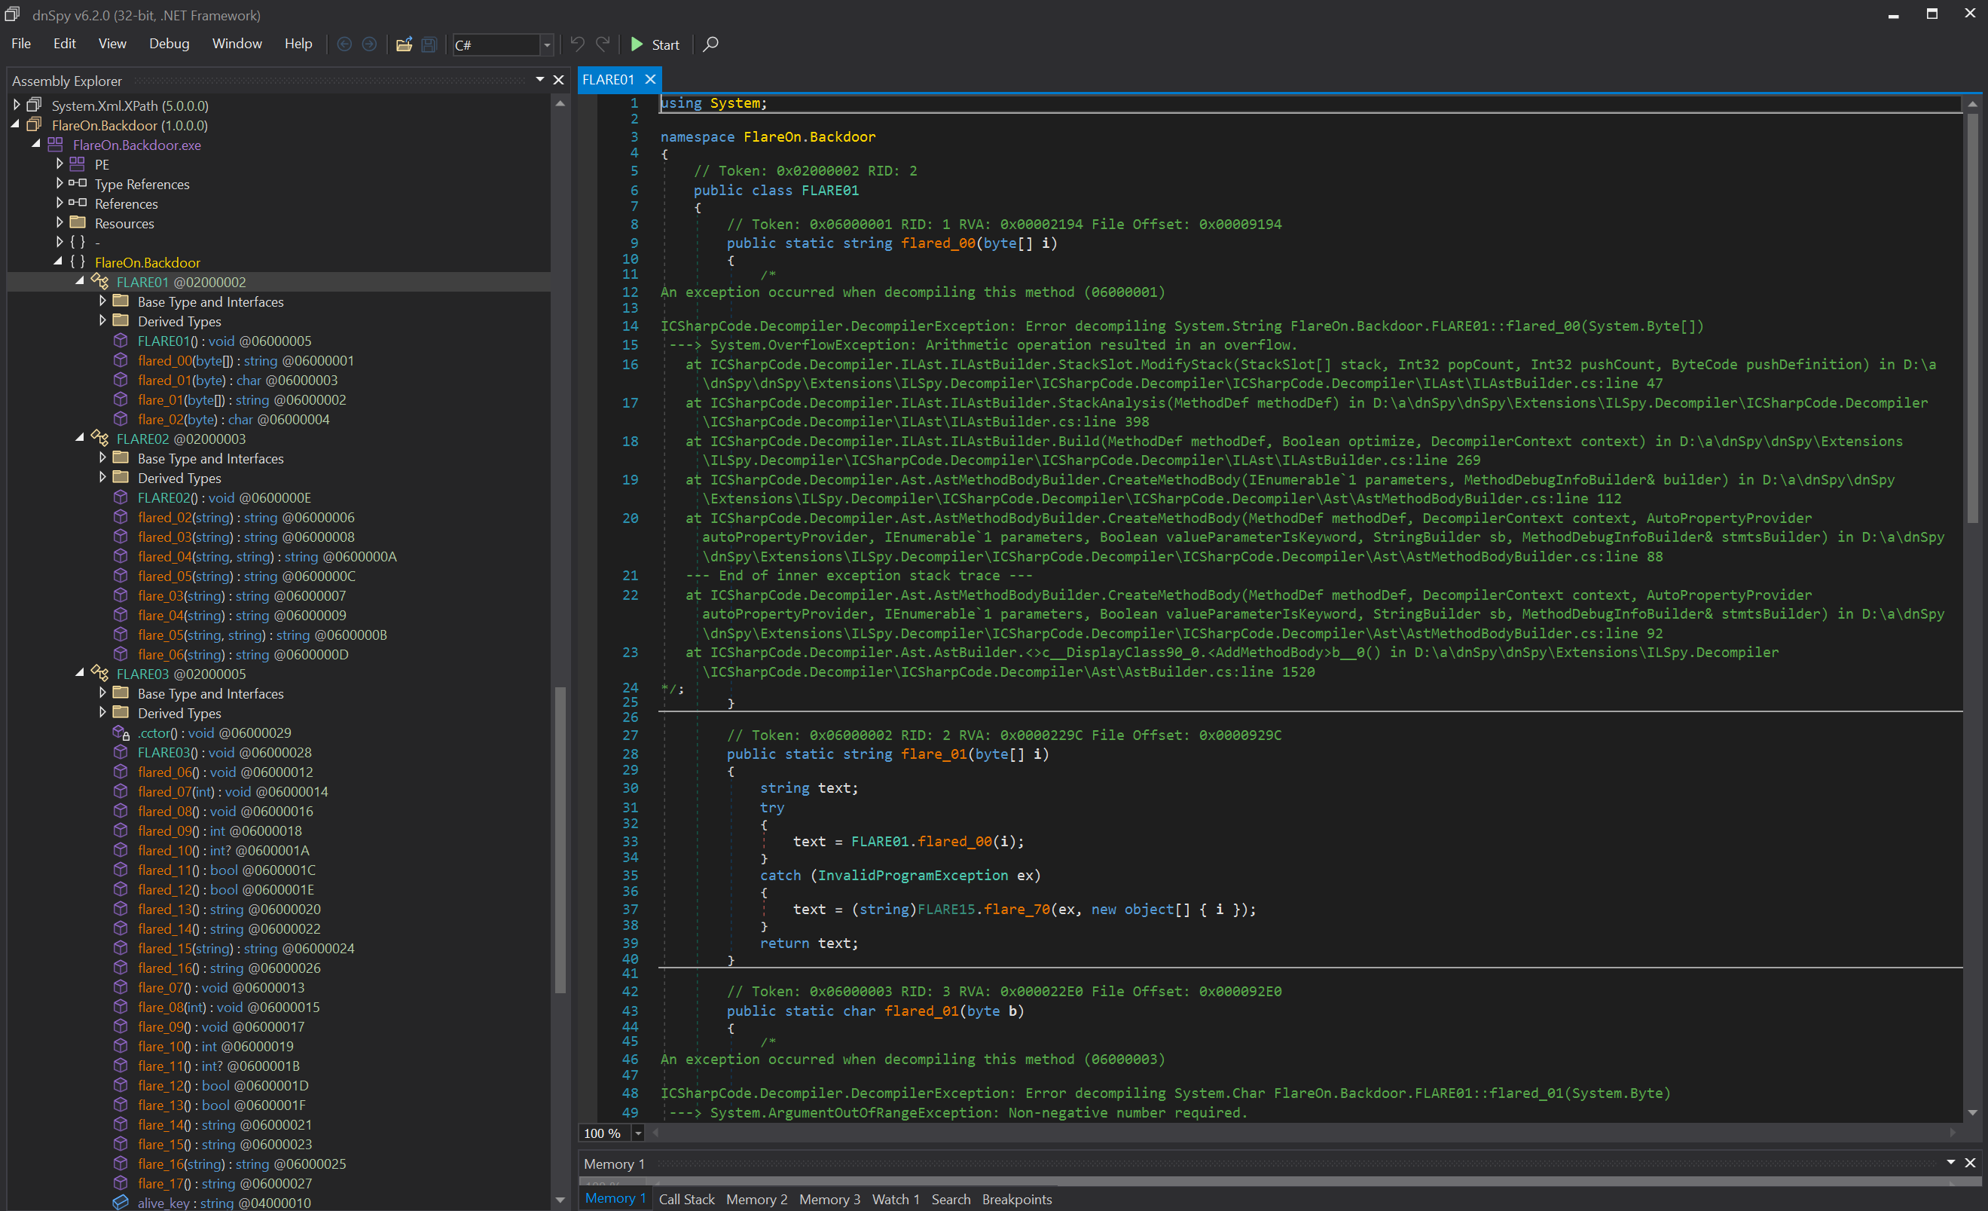Open the Search magnifier tool
This screenshot has height=1211, width=1988.
point(710,44)
